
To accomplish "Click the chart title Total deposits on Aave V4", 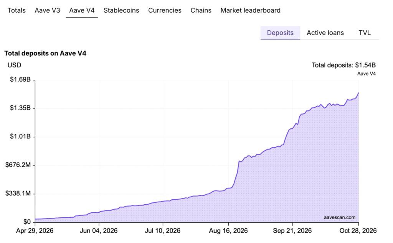I will pyautogui.click(x=45, y=53).
